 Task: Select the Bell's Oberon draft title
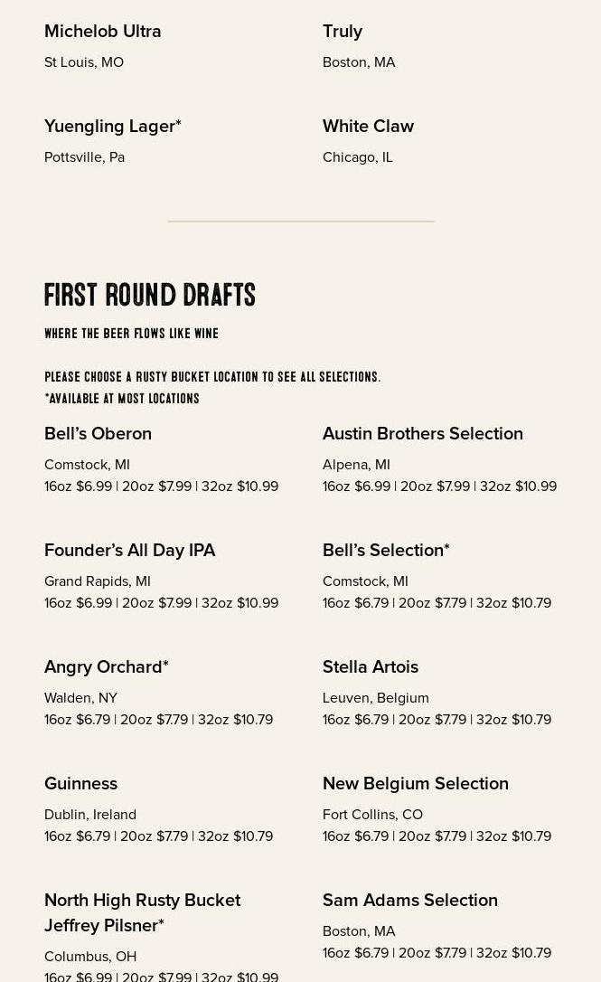(98, 434)
